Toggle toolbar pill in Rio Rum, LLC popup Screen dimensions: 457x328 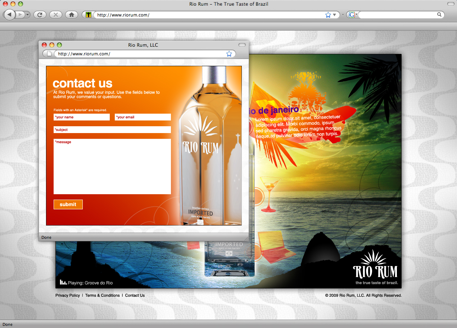(x=242, y=45)
